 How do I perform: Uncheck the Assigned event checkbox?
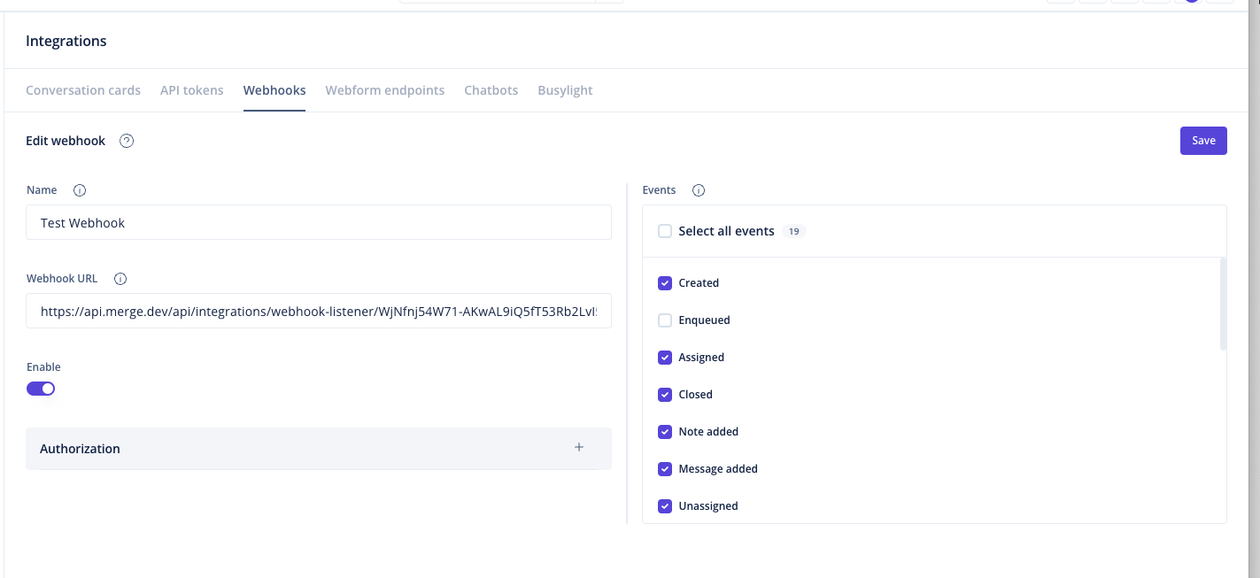pyautogui.click(x=665, y=358)
